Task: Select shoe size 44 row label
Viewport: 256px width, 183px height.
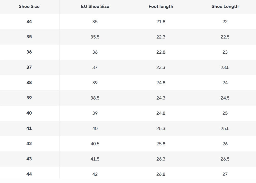Action: 29,174
